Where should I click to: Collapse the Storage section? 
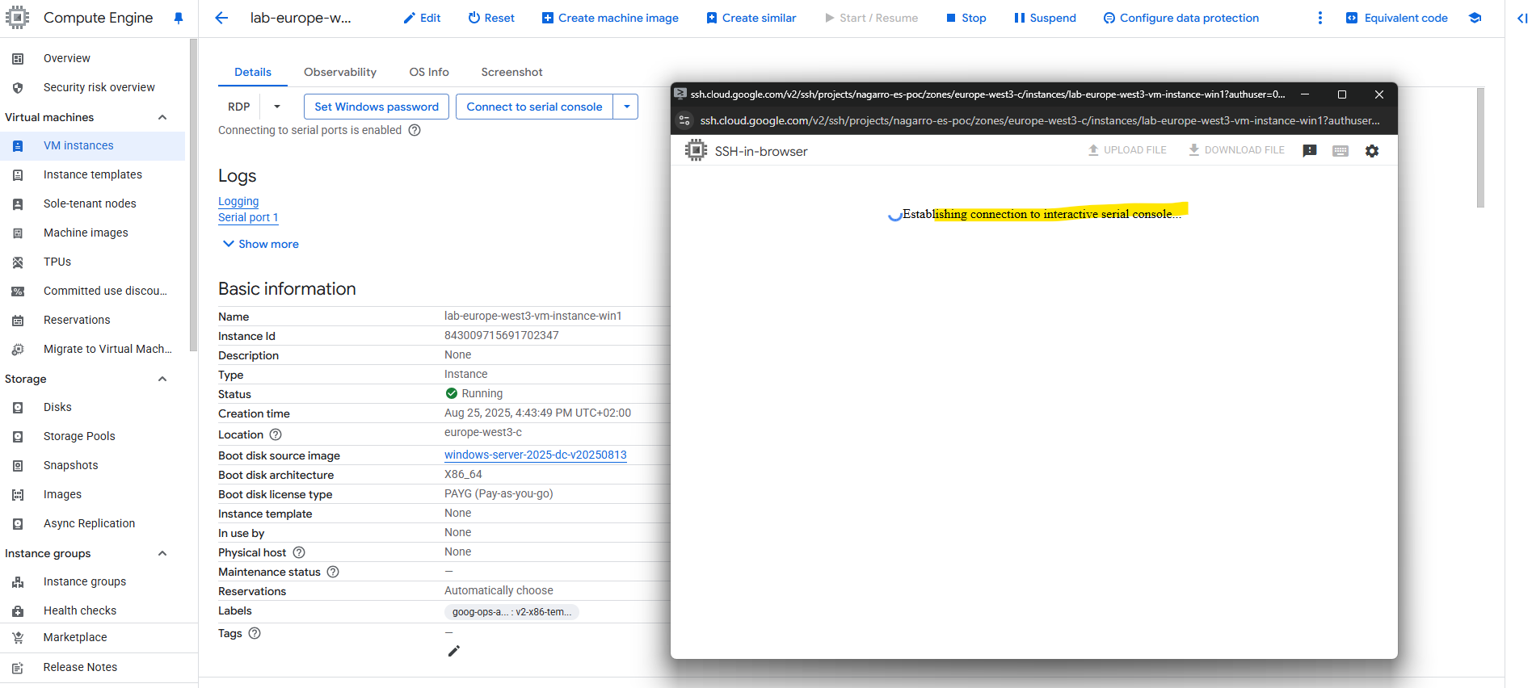[162, 379]
